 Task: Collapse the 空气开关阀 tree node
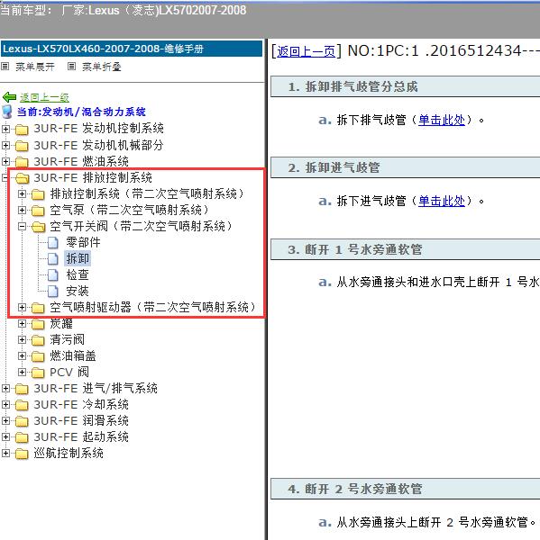[22, 226]
